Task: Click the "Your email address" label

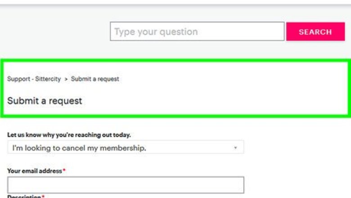Action: pos(35,171)
